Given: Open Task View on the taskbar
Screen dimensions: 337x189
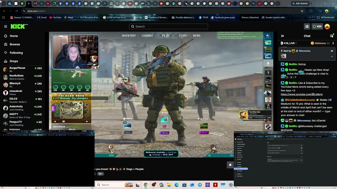Looking at the screenshot, I should click(137, 185).
